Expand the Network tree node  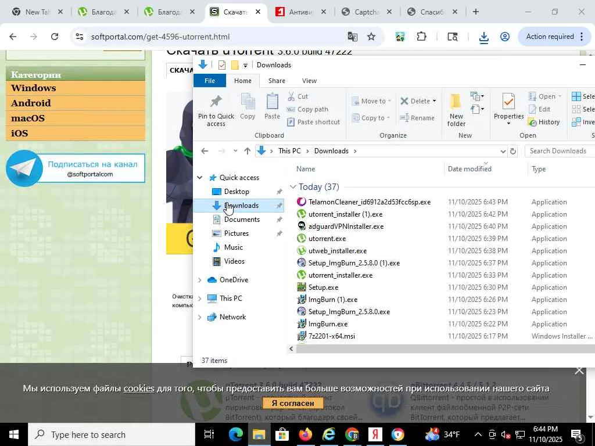pyautogui.click(x=200, y=317)
